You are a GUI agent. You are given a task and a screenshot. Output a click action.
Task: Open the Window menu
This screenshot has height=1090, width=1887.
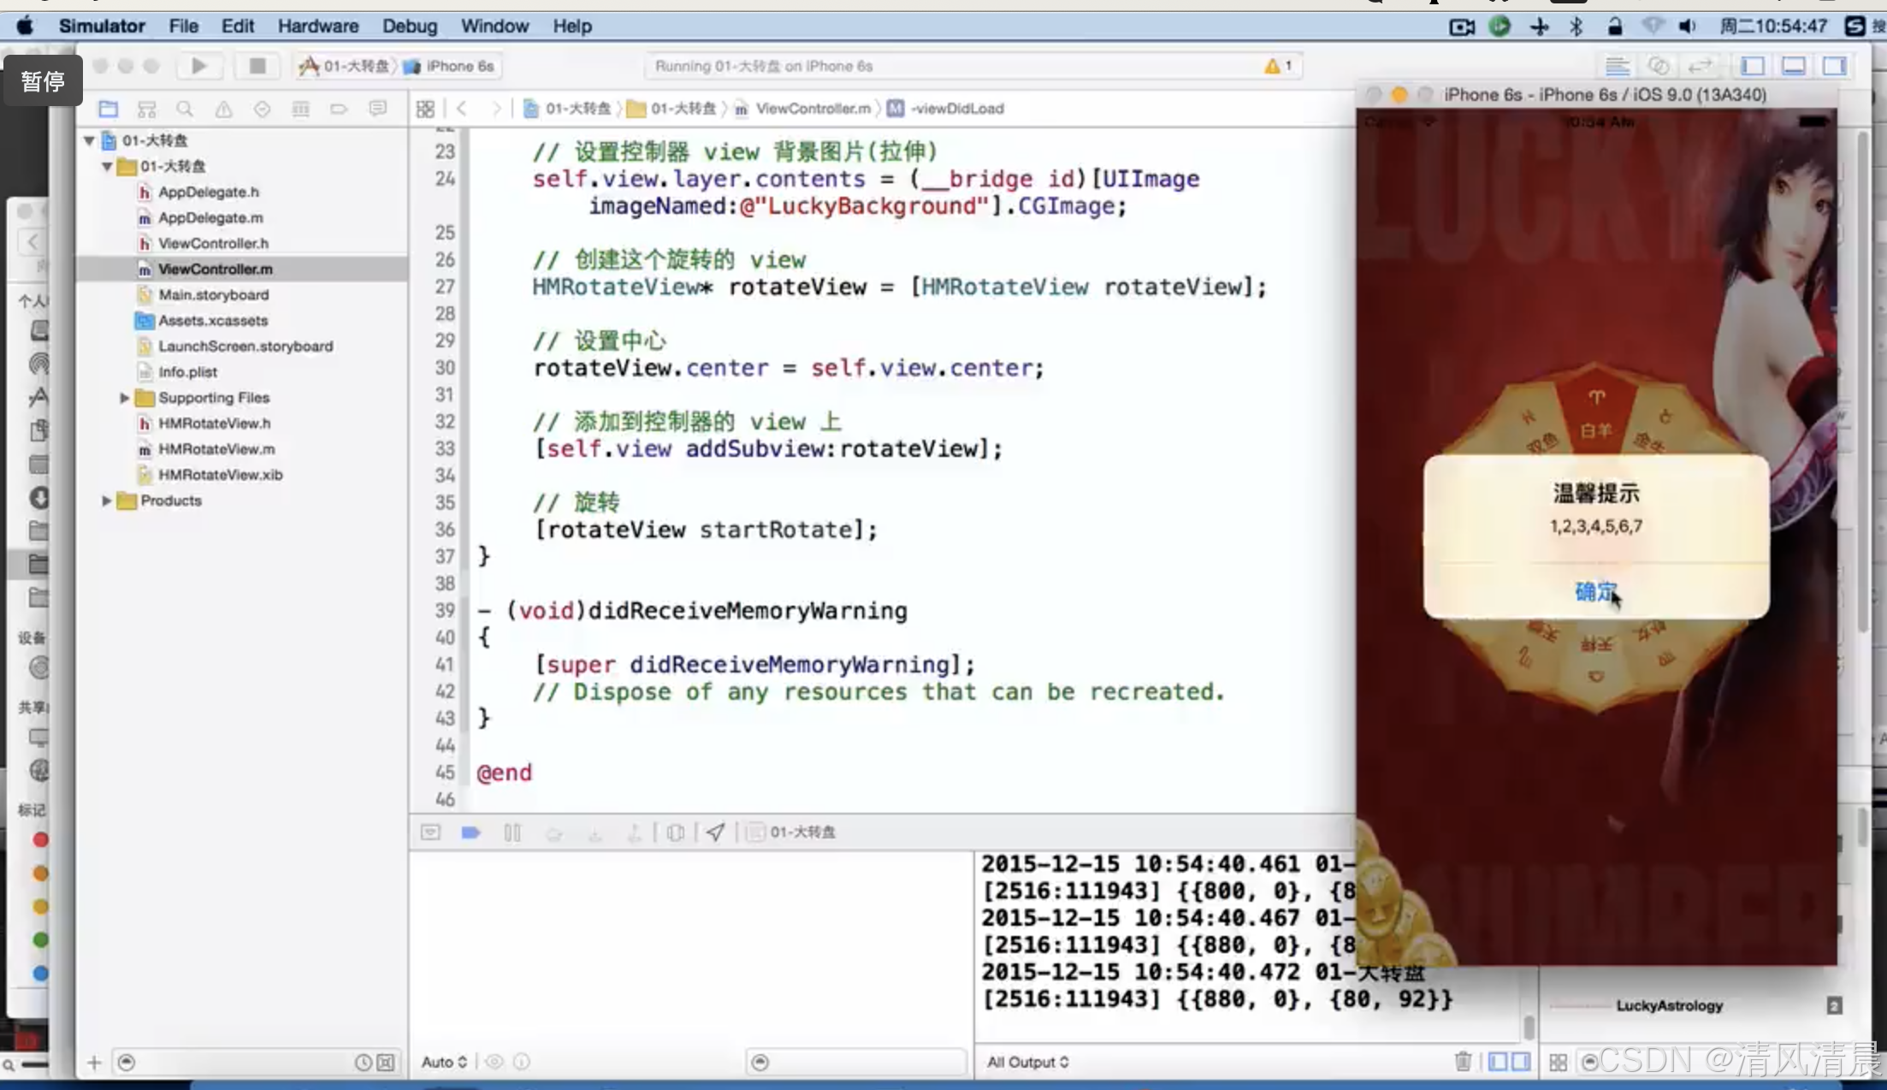click(x=494, y=27)
